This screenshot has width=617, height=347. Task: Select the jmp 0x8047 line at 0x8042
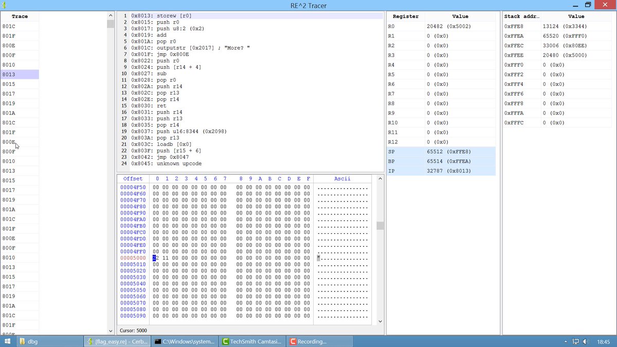point(160,157)
